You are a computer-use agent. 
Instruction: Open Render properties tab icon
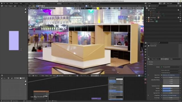click(x=145, y=50)
